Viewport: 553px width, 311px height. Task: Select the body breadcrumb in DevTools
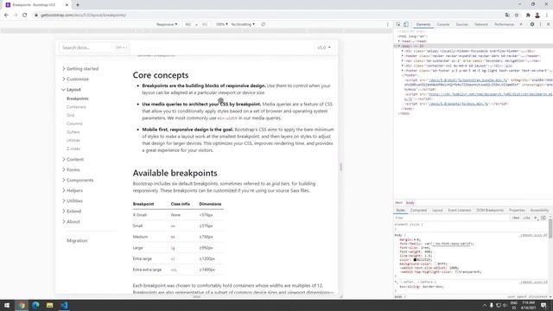pyautogui.click(x=410, y=203)
